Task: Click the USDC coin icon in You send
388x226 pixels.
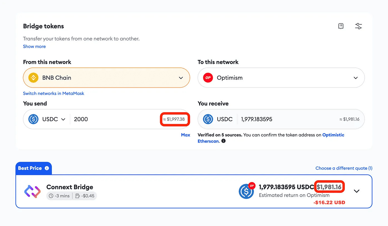Action: pyautogui.click(x=33, y=119)
